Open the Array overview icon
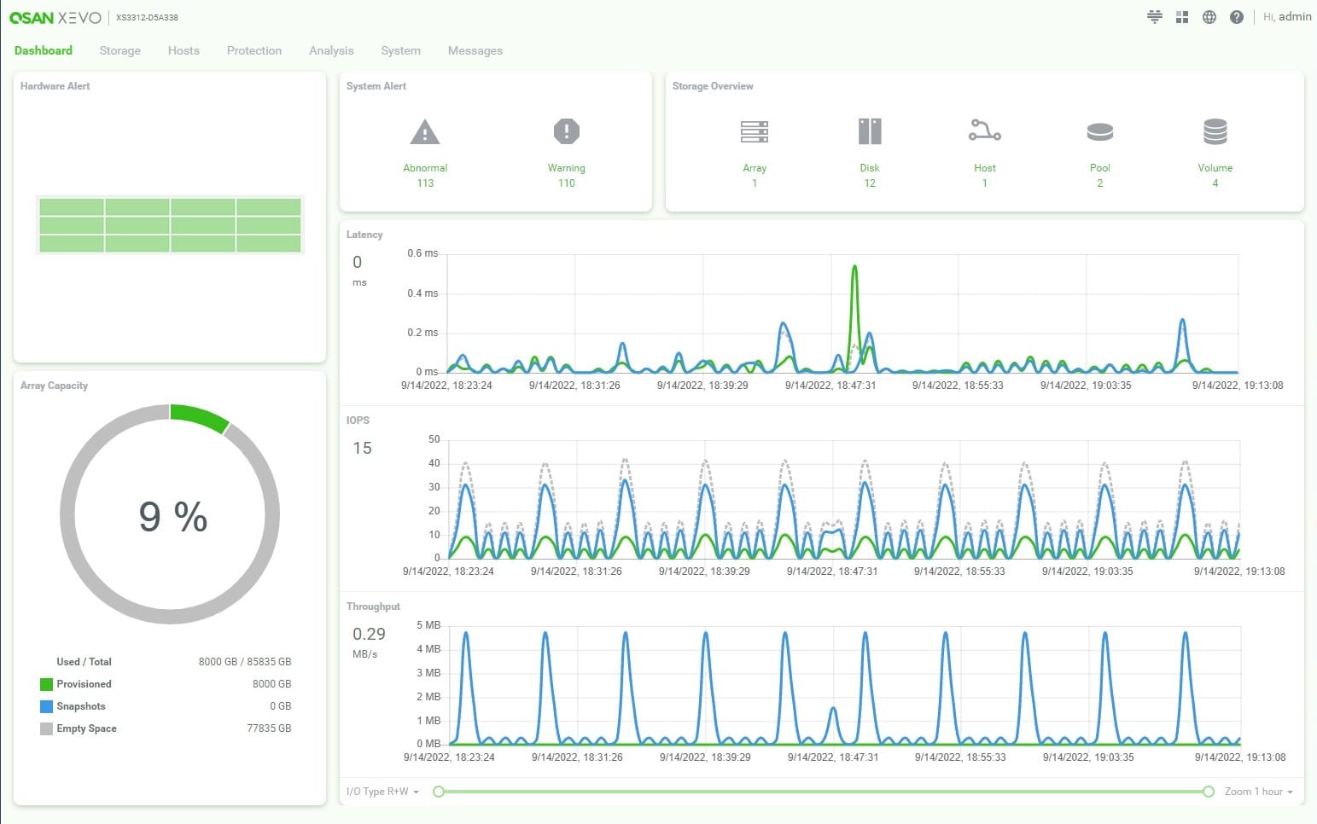This screenshot has width=1317, height=824. [x=754, y=131]
